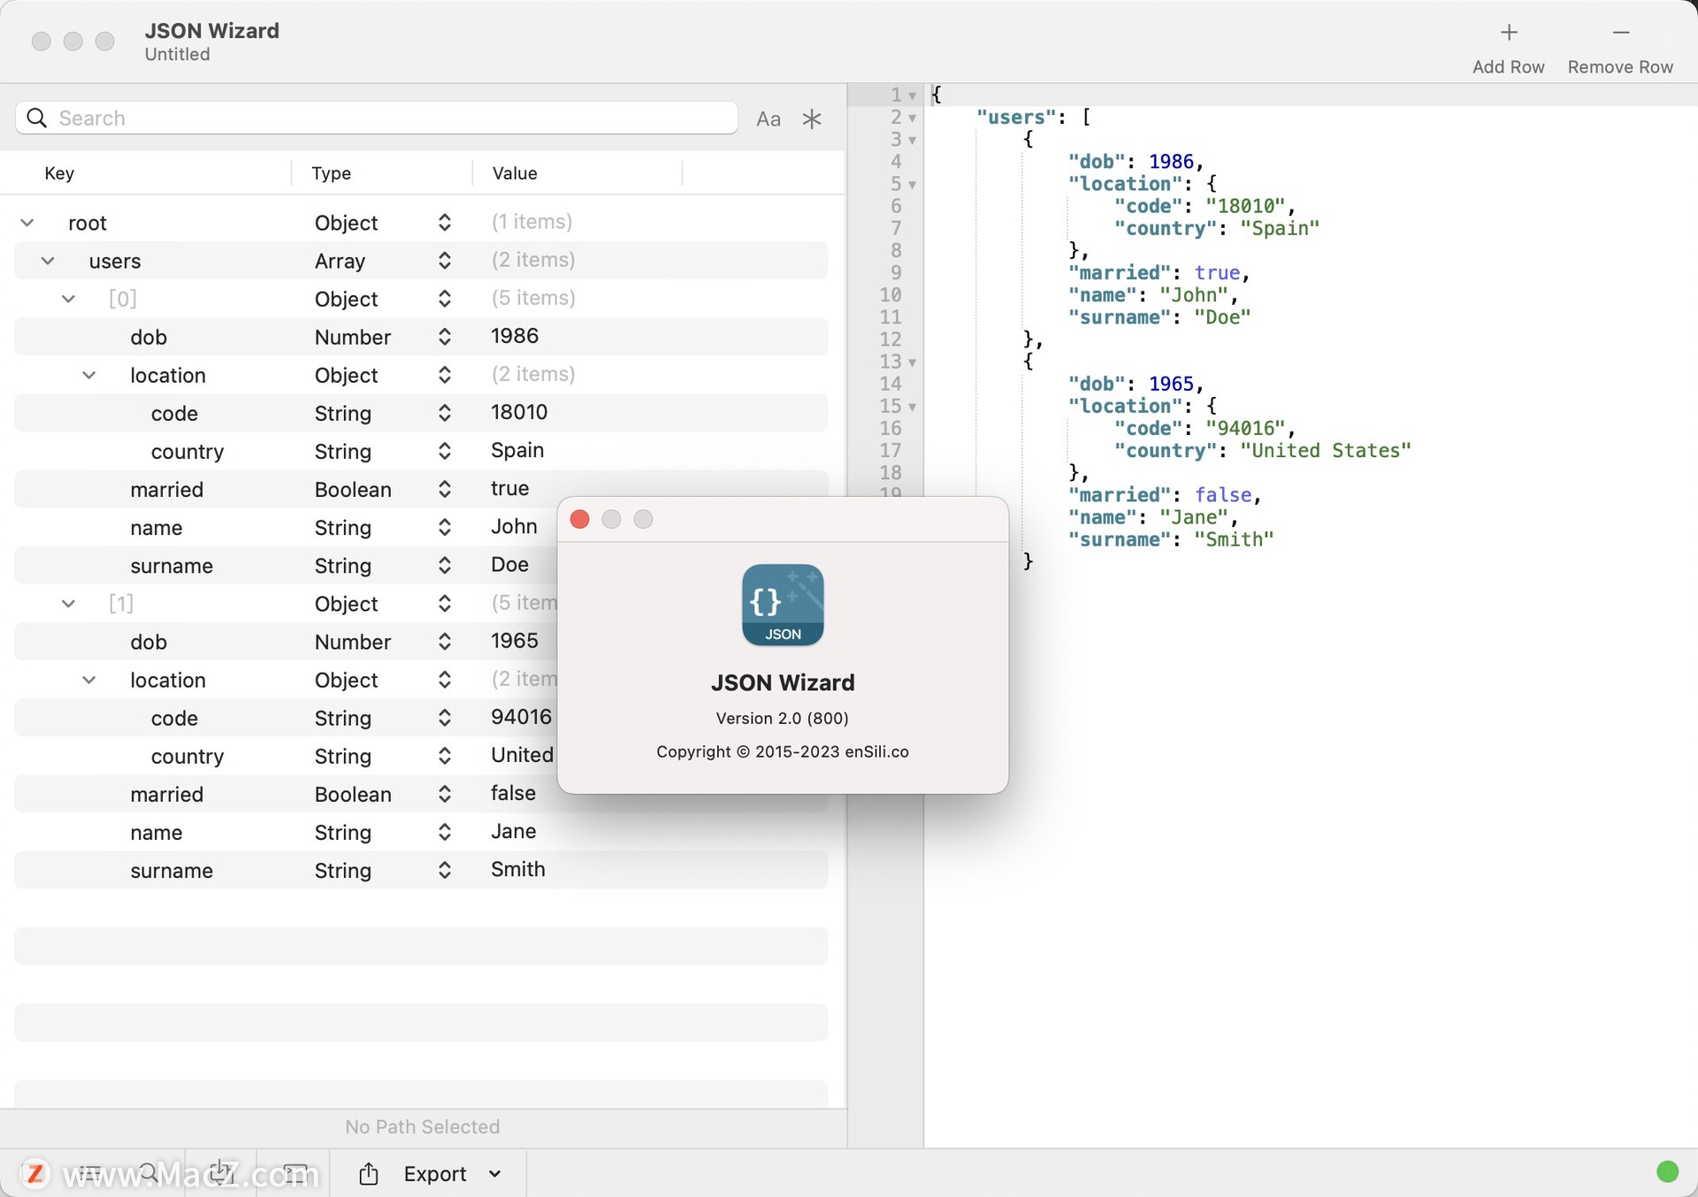This screenshot has width=1698, height=1197.
Task: Open the Export dropdown arrow
Action: coord(495,1174)
